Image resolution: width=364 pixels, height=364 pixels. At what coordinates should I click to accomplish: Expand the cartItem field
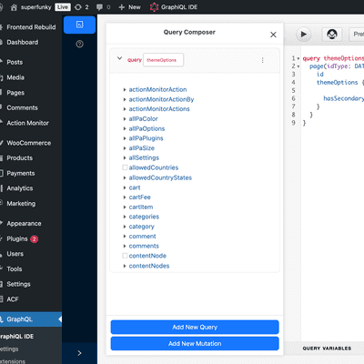pos(125,207)
